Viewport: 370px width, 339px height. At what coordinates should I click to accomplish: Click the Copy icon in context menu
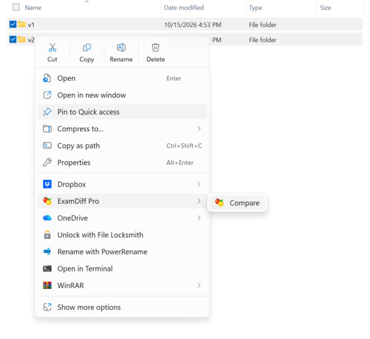87,48
